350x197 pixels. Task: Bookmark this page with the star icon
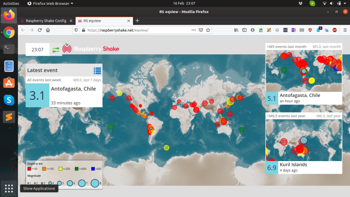tap(208, 30)
